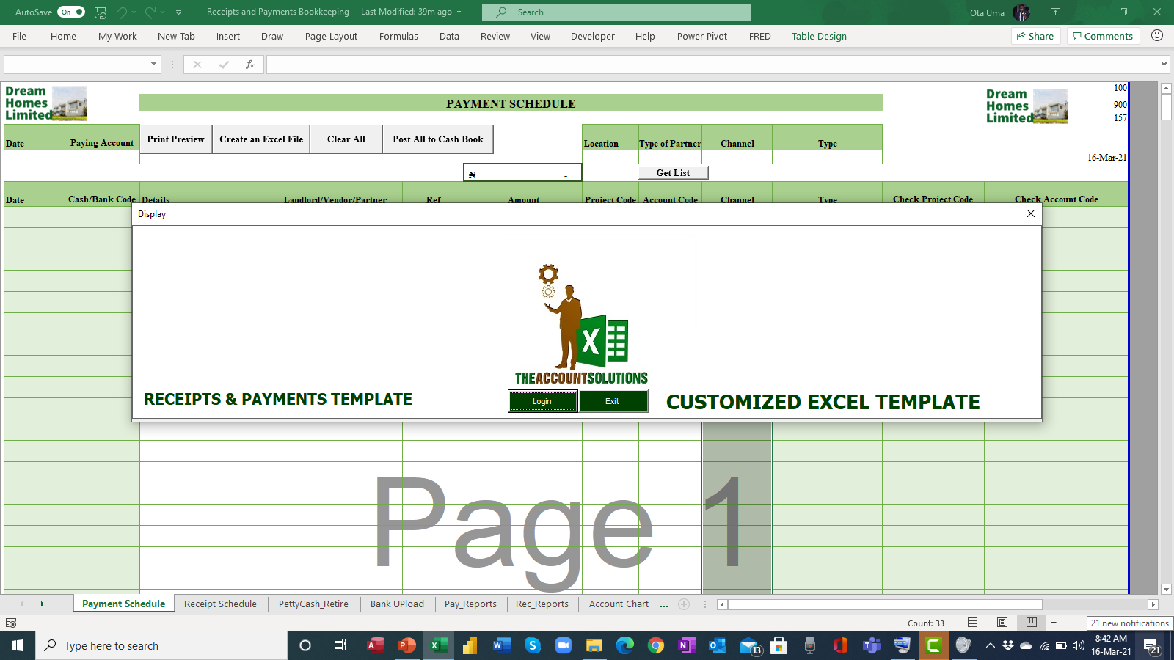Open the Receipt Schedule sheet tab
The image size is (1174, 660).
tap(220, 604)
